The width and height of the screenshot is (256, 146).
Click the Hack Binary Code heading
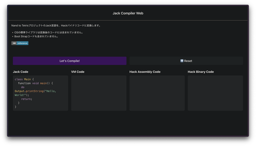coord(201,72)
